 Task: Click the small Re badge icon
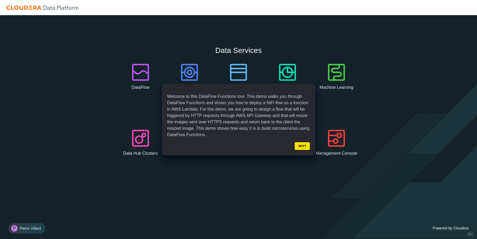470,234
